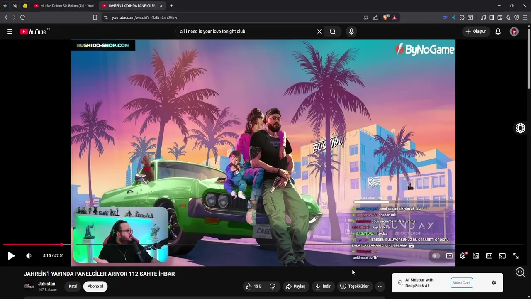The width and height of the screenshot is (531, 299).
Task: Open extensions puzzle menu
Action: click(462, 17)
